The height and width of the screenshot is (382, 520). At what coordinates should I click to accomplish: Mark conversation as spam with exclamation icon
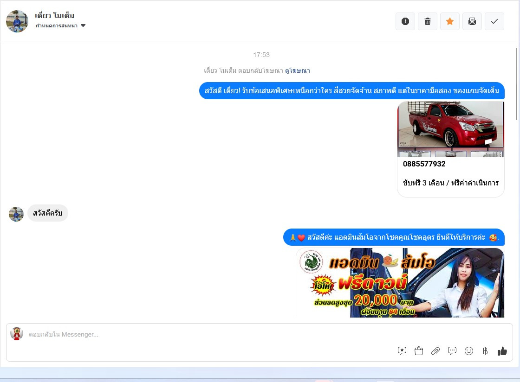pos(405,21)
